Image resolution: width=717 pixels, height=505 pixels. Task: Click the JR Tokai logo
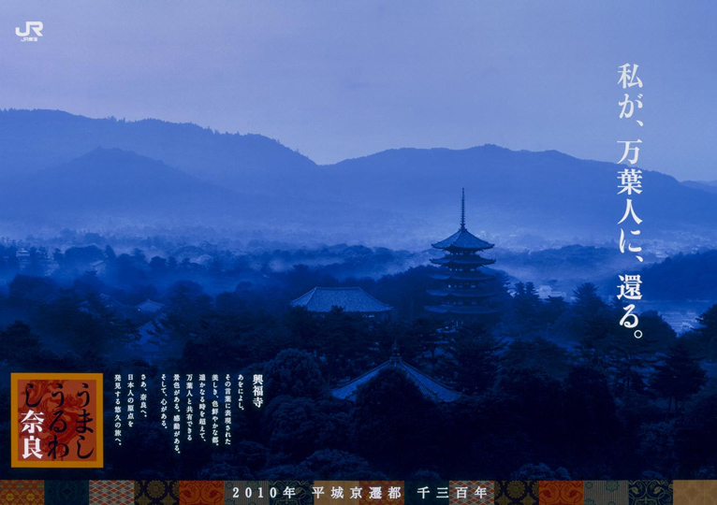[29, 31]
